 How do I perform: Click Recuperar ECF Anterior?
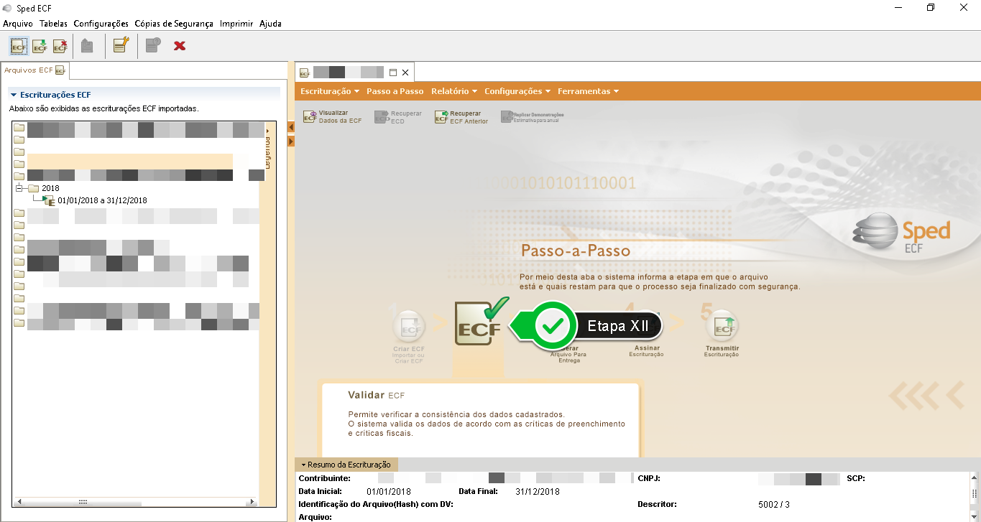coord(461,117)
